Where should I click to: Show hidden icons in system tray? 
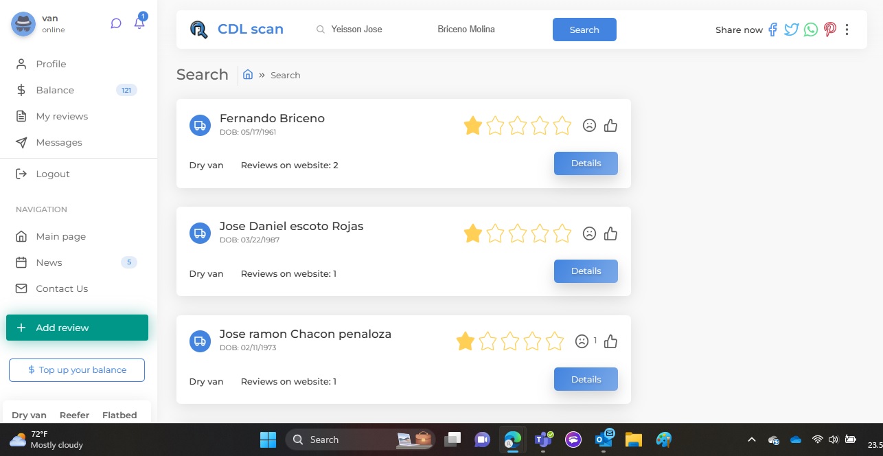751,440
